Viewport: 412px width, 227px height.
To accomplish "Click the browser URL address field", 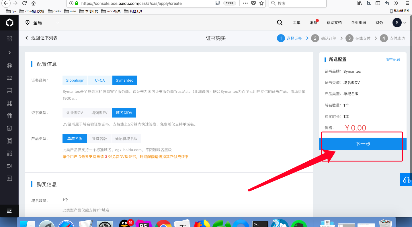I will [x=146, y=3].
